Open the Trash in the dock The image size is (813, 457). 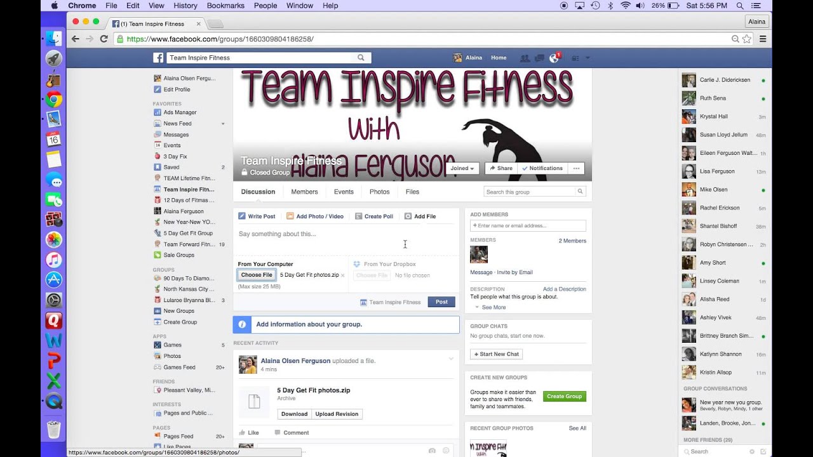click(x=54, y=430)
